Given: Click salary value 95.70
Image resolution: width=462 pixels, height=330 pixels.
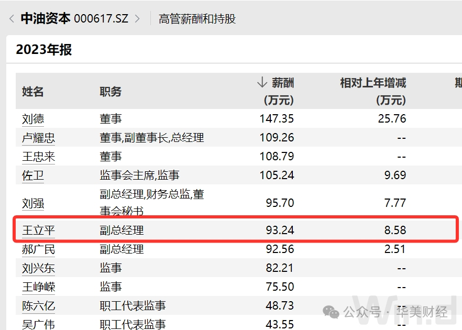Looking at the screenshot, I should pos(280,203).
